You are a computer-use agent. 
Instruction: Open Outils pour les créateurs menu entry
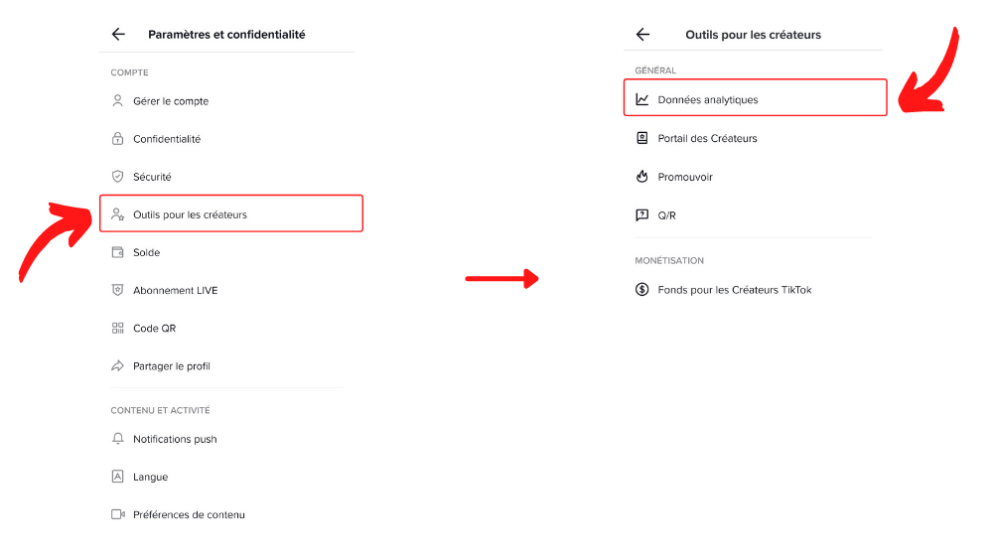coord(231,213)
